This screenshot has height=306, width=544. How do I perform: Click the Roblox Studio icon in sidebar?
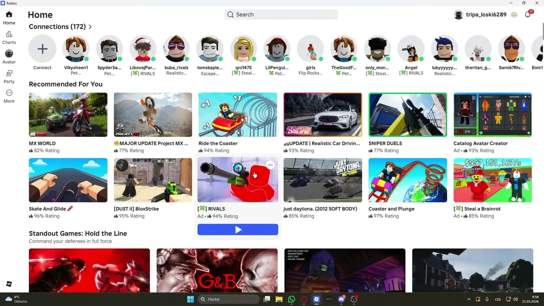click(9, 284)
